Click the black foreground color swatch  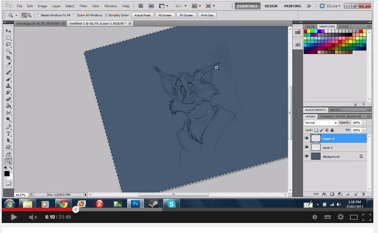7,174
